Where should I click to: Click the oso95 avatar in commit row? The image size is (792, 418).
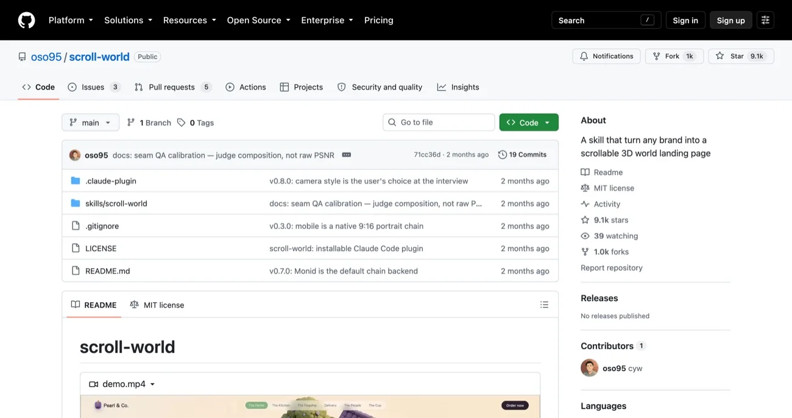point(75,155)
